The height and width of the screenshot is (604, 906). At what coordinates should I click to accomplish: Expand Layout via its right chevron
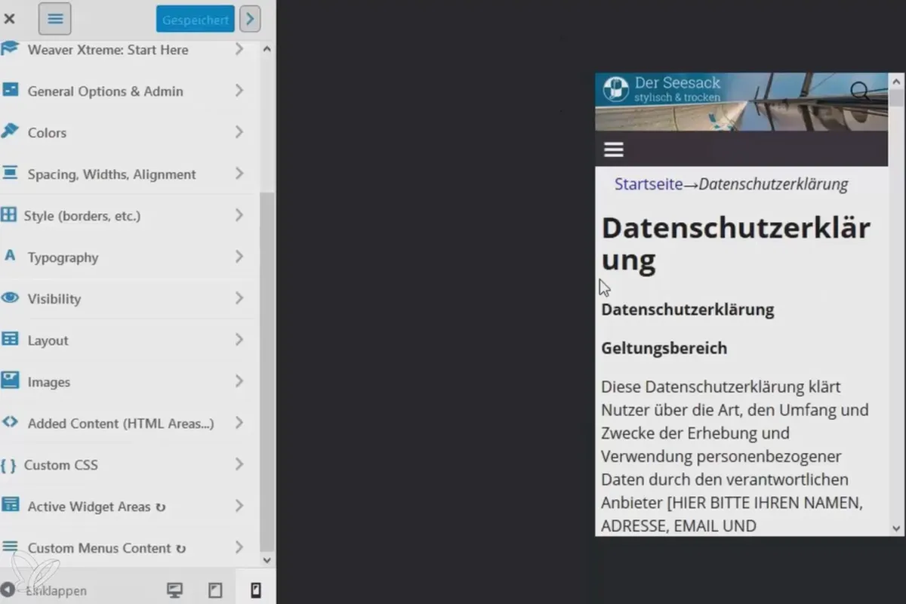coord(239,340)
